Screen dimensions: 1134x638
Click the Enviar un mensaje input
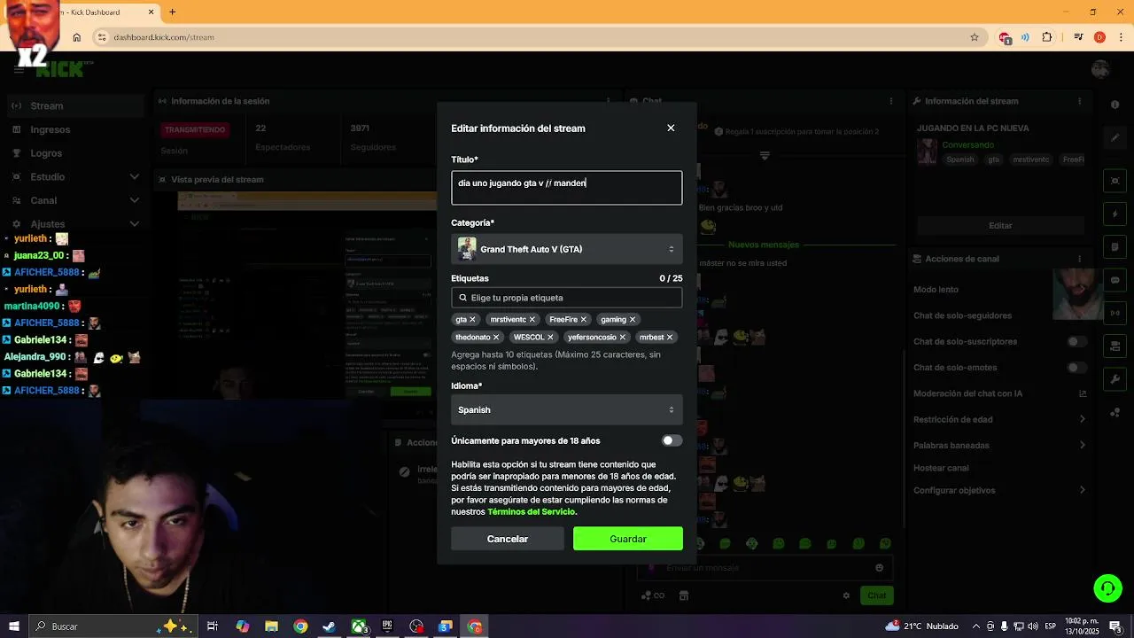click(766, 568)
